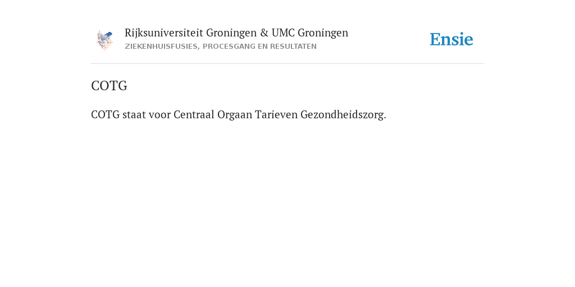Click 'UMC Groningen' in the author title
The image size is (575, 287).
pos(310,33)
